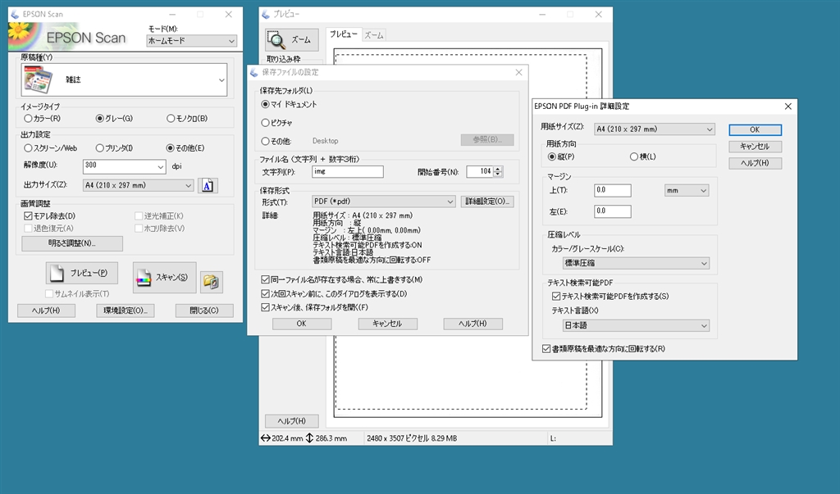Viewport: 840px width, 494px height.
Task: Toggle show dialog before next scan checkbox
Action: [335, 293]
